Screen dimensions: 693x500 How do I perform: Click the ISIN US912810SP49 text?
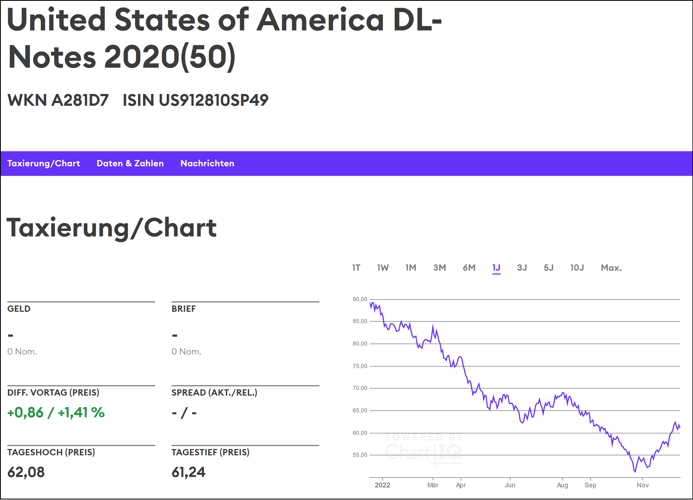tap(195, 100)
